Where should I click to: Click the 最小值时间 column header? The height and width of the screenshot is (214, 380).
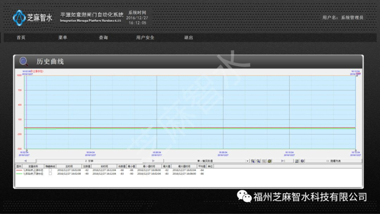[x=149, y=166]
